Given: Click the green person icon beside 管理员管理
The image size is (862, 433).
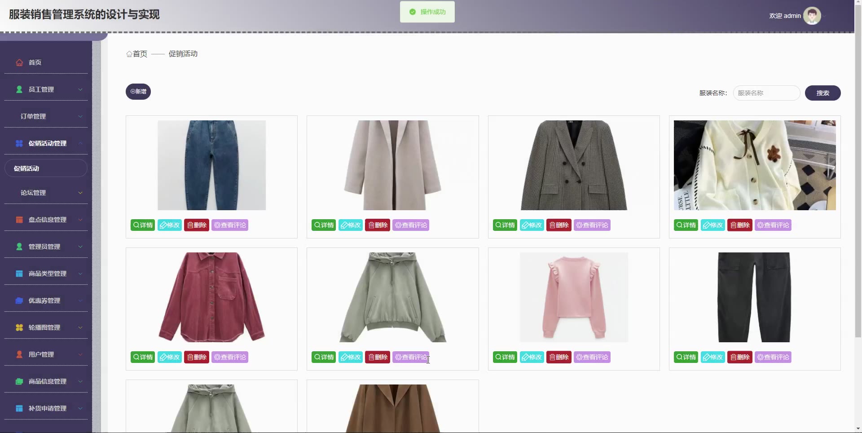Looking at the screenshot, I should coord(19,247).
